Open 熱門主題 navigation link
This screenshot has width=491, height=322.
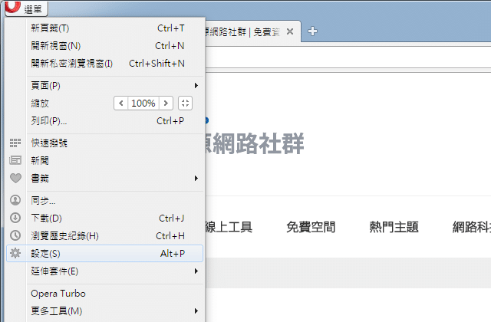[x=394, y=227]
